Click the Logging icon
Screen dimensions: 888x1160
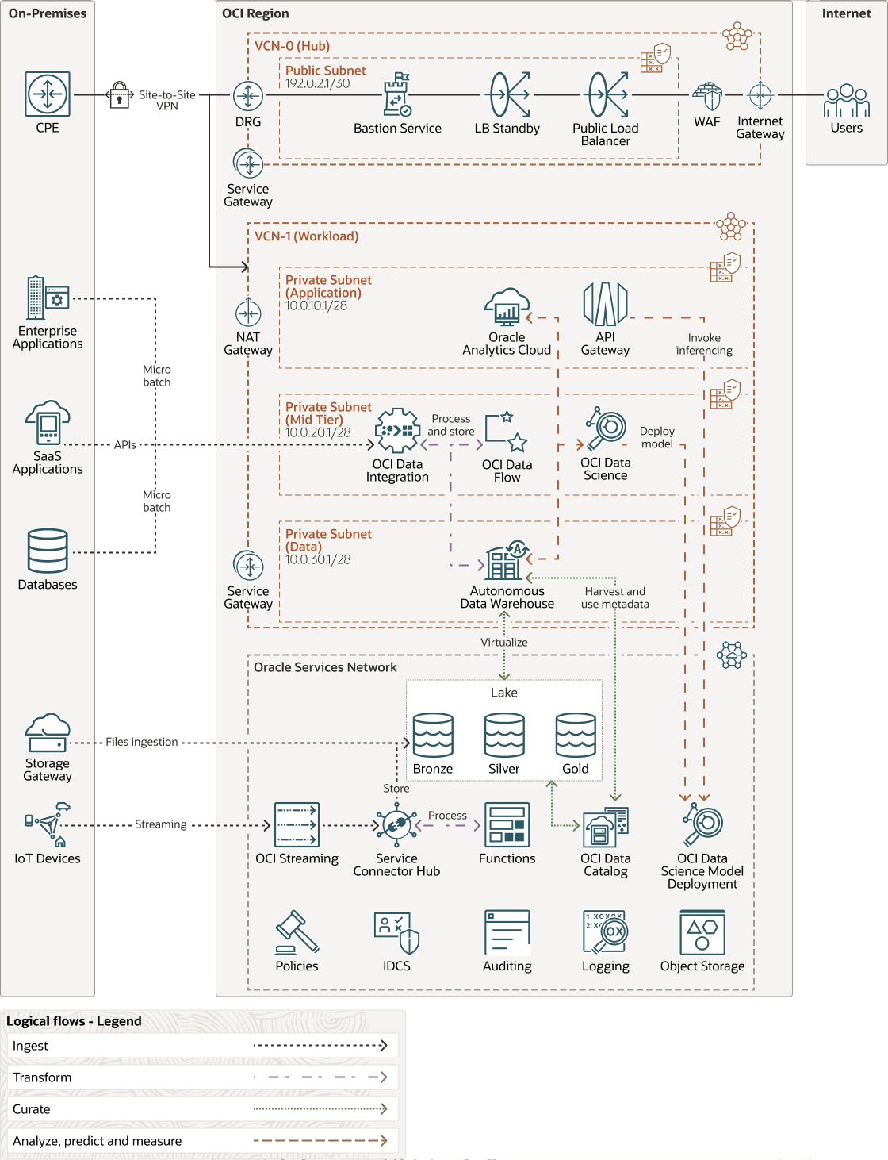(606, 932)
